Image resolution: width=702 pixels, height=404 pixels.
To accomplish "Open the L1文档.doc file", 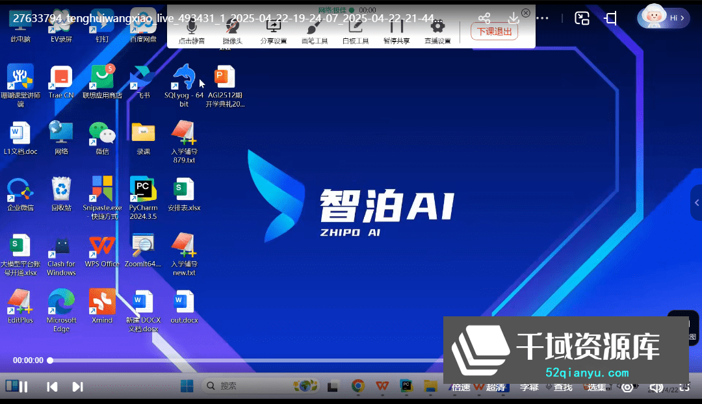I will coord(20,139).
